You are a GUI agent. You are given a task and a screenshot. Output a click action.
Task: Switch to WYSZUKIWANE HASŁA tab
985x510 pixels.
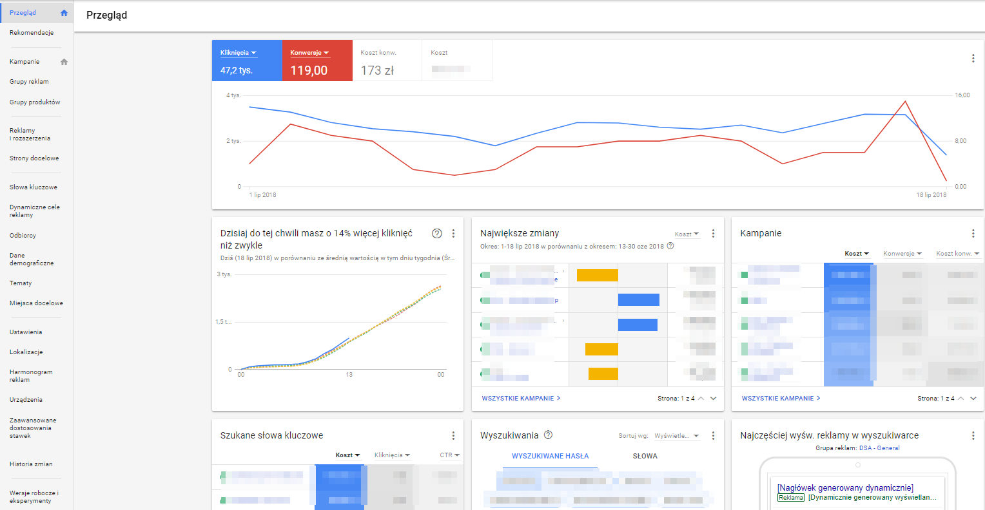click(x=550, y=456)
